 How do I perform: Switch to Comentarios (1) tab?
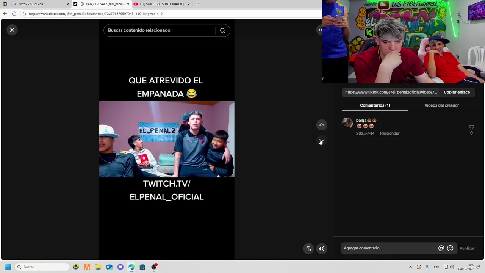click(x=375, y=105)
